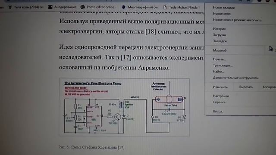Click 'Изменить' label in the edit row
The height and width of the screenshot is (155, 276).
click(220, 87)
